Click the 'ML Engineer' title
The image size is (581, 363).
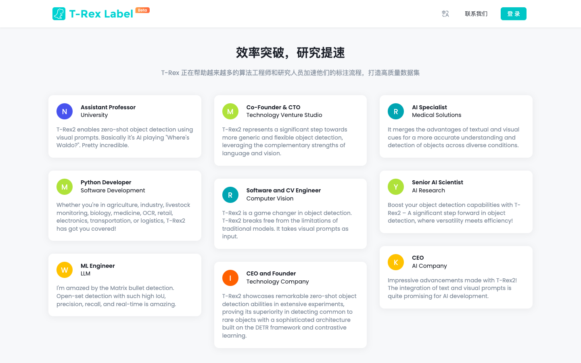(x=98, y=266)
